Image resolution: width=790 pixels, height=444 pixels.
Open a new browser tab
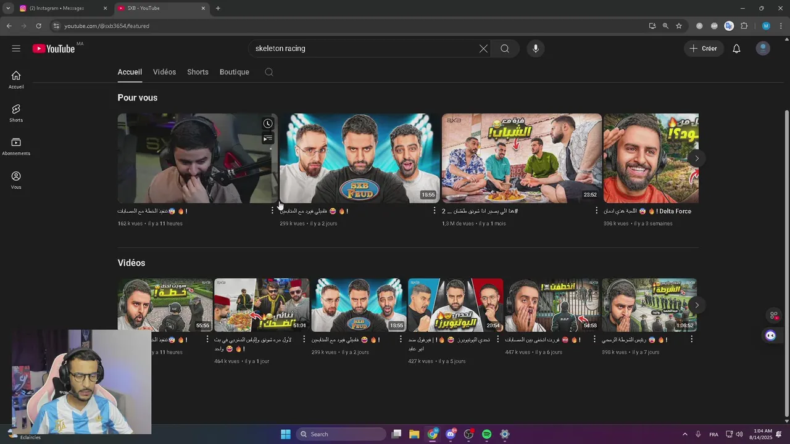coord(218,8)
